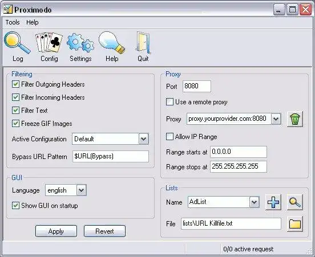Close the Proximodo window
This screenshot has height=257, width=315.
[305, 9]
